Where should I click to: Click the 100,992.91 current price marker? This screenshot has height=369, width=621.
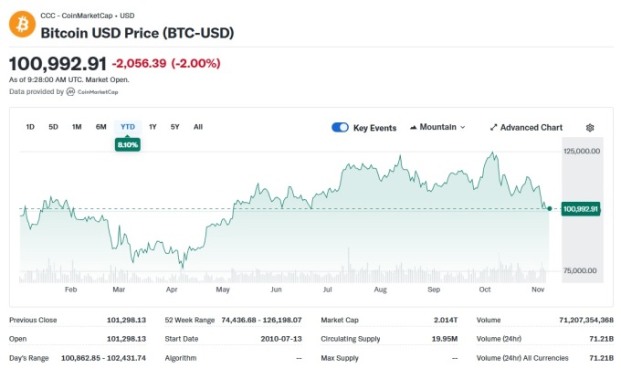click(581, 209)
